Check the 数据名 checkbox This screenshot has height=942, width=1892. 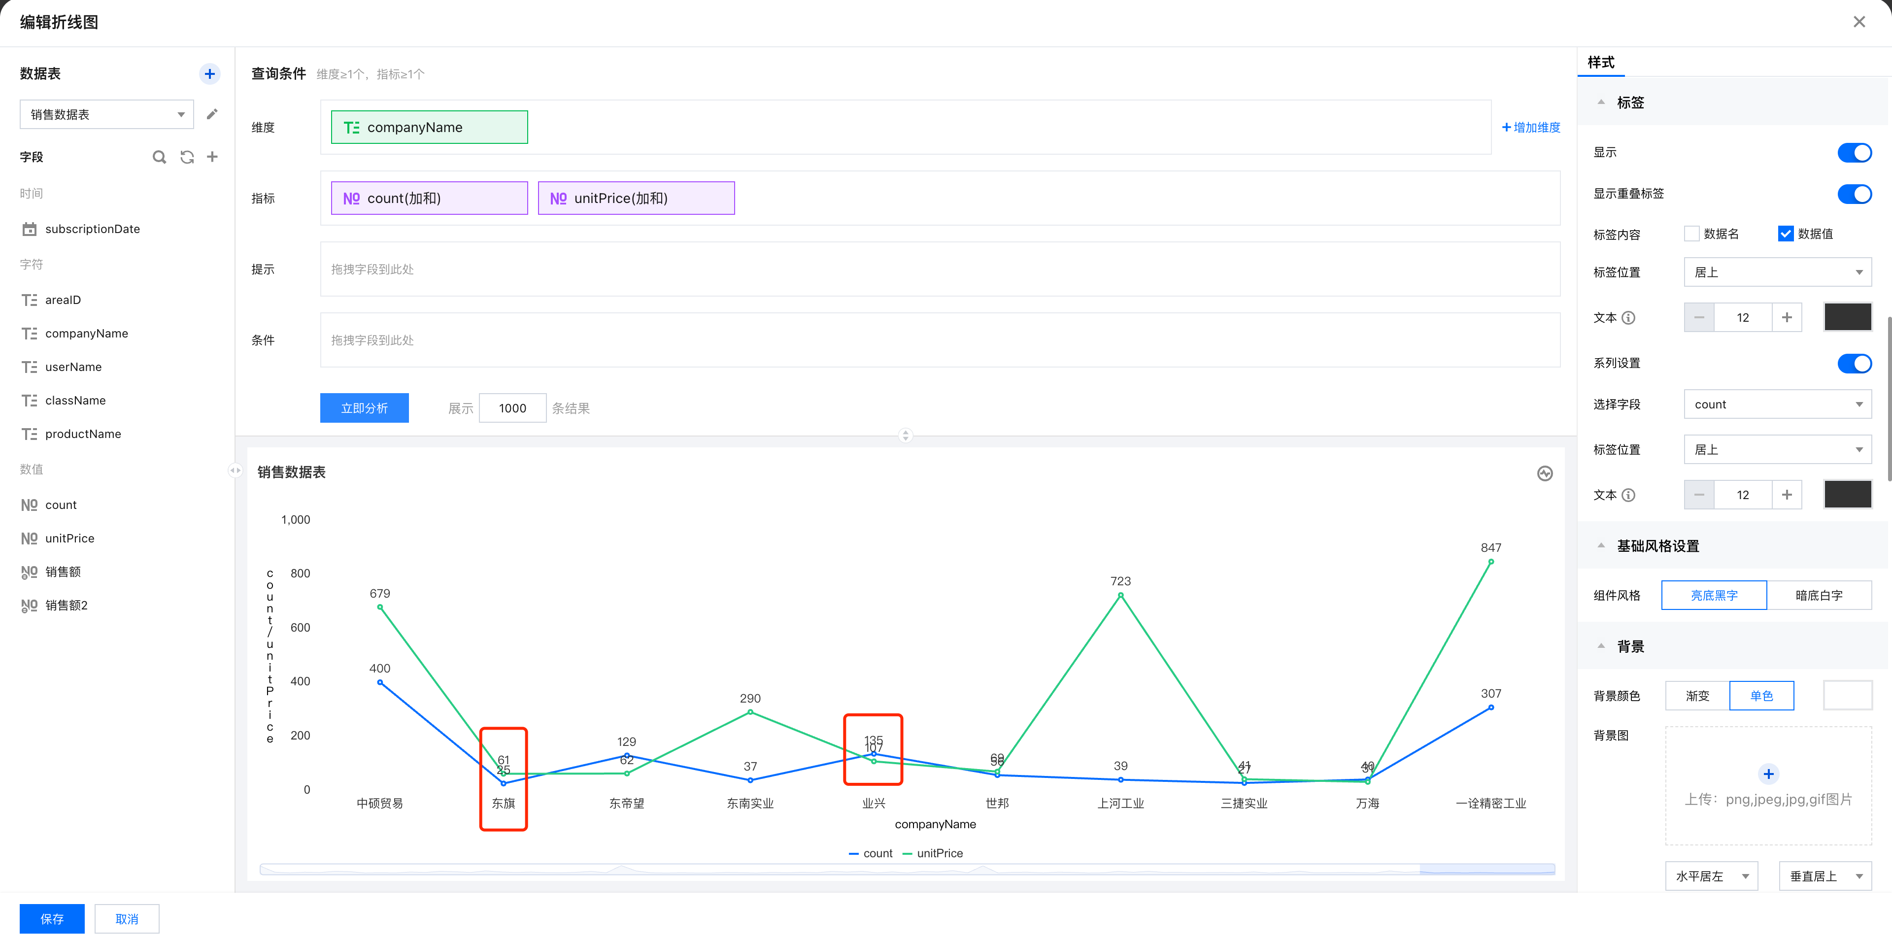(x=1691, y=234)
